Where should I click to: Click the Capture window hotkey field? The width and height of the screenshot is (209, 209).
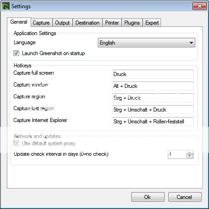153,86
